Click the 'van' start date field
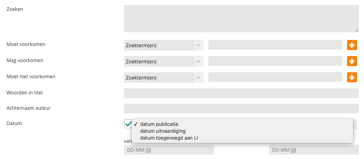 click(x=169, y=150)
